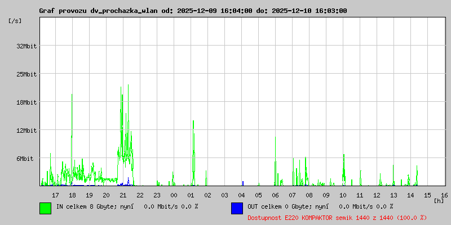Click the blue OUT legend swatch
This screenshot has width=451, height=225.
coord(237,208)
